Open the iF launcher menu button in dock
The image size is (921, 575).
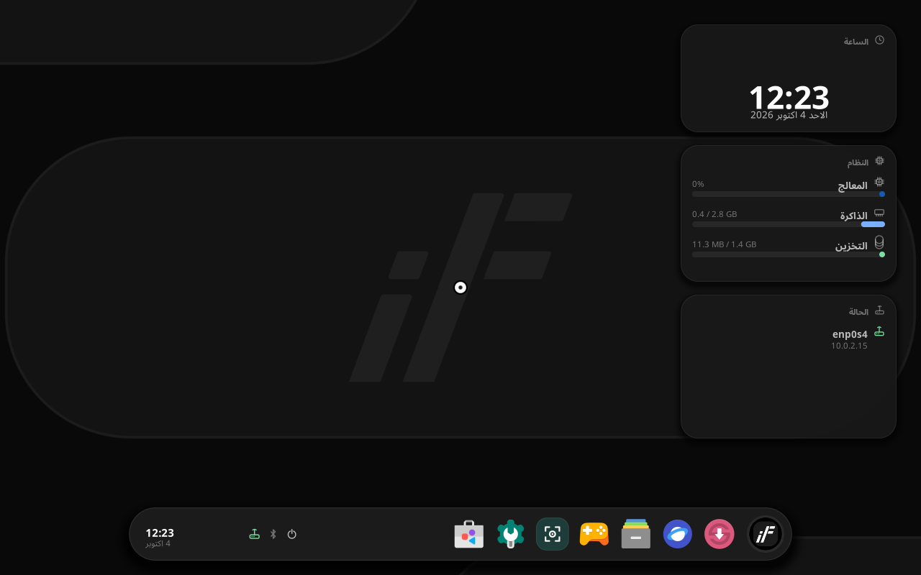(765, 534)
